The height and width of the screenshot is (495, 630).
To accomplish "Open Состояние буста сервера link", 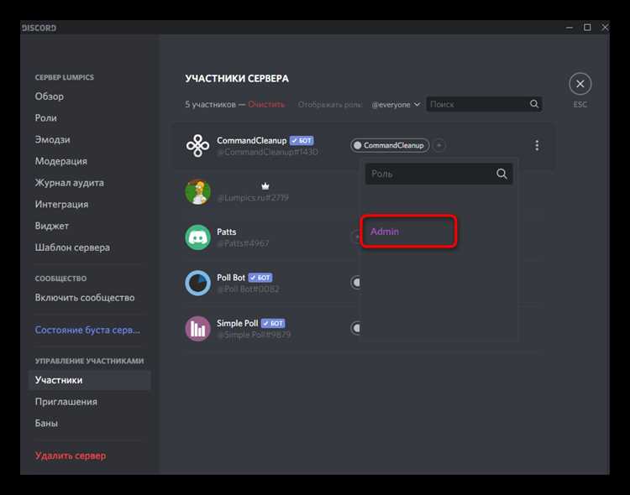I will [x=87, y=330].
